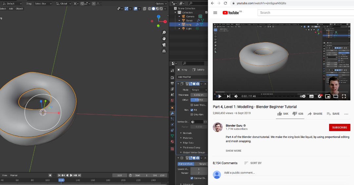Open the Solidify Mode dropdown showing Simple
Screen dimensions: 354x185
click(199, 90)
